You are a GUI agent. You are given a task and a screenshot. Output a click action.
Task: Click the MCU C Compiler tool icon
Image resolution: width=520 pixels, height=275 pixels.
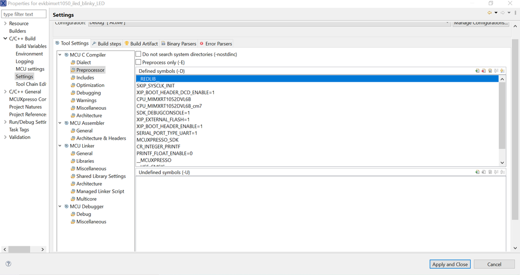[66, 55]
